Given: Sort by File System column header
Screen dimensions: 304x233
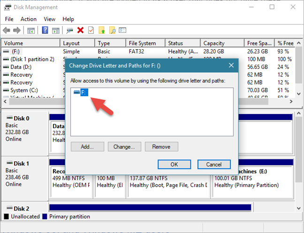Looking at the screenshot, I should (x=146, y=43).
